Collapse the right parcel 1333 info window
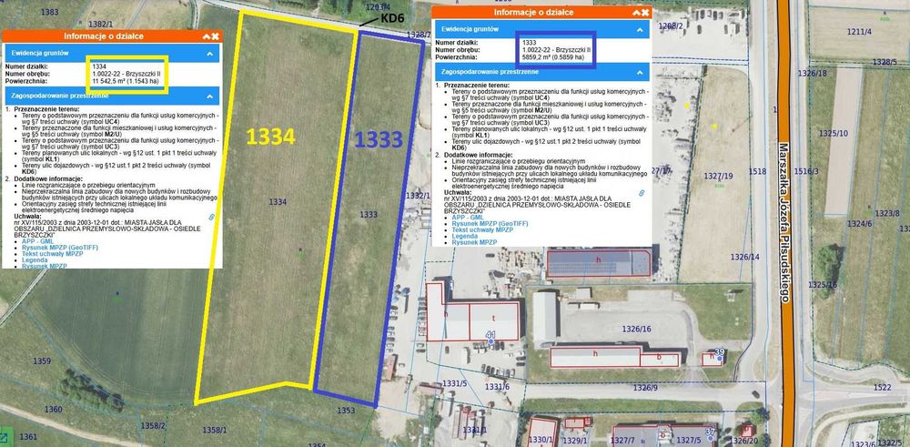 (x=637, y=12)
